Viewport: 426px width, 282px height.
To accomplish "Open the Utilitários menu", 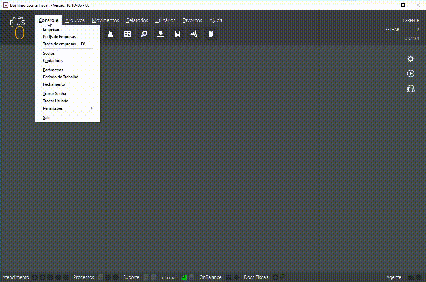I will (x=165, y=20).
